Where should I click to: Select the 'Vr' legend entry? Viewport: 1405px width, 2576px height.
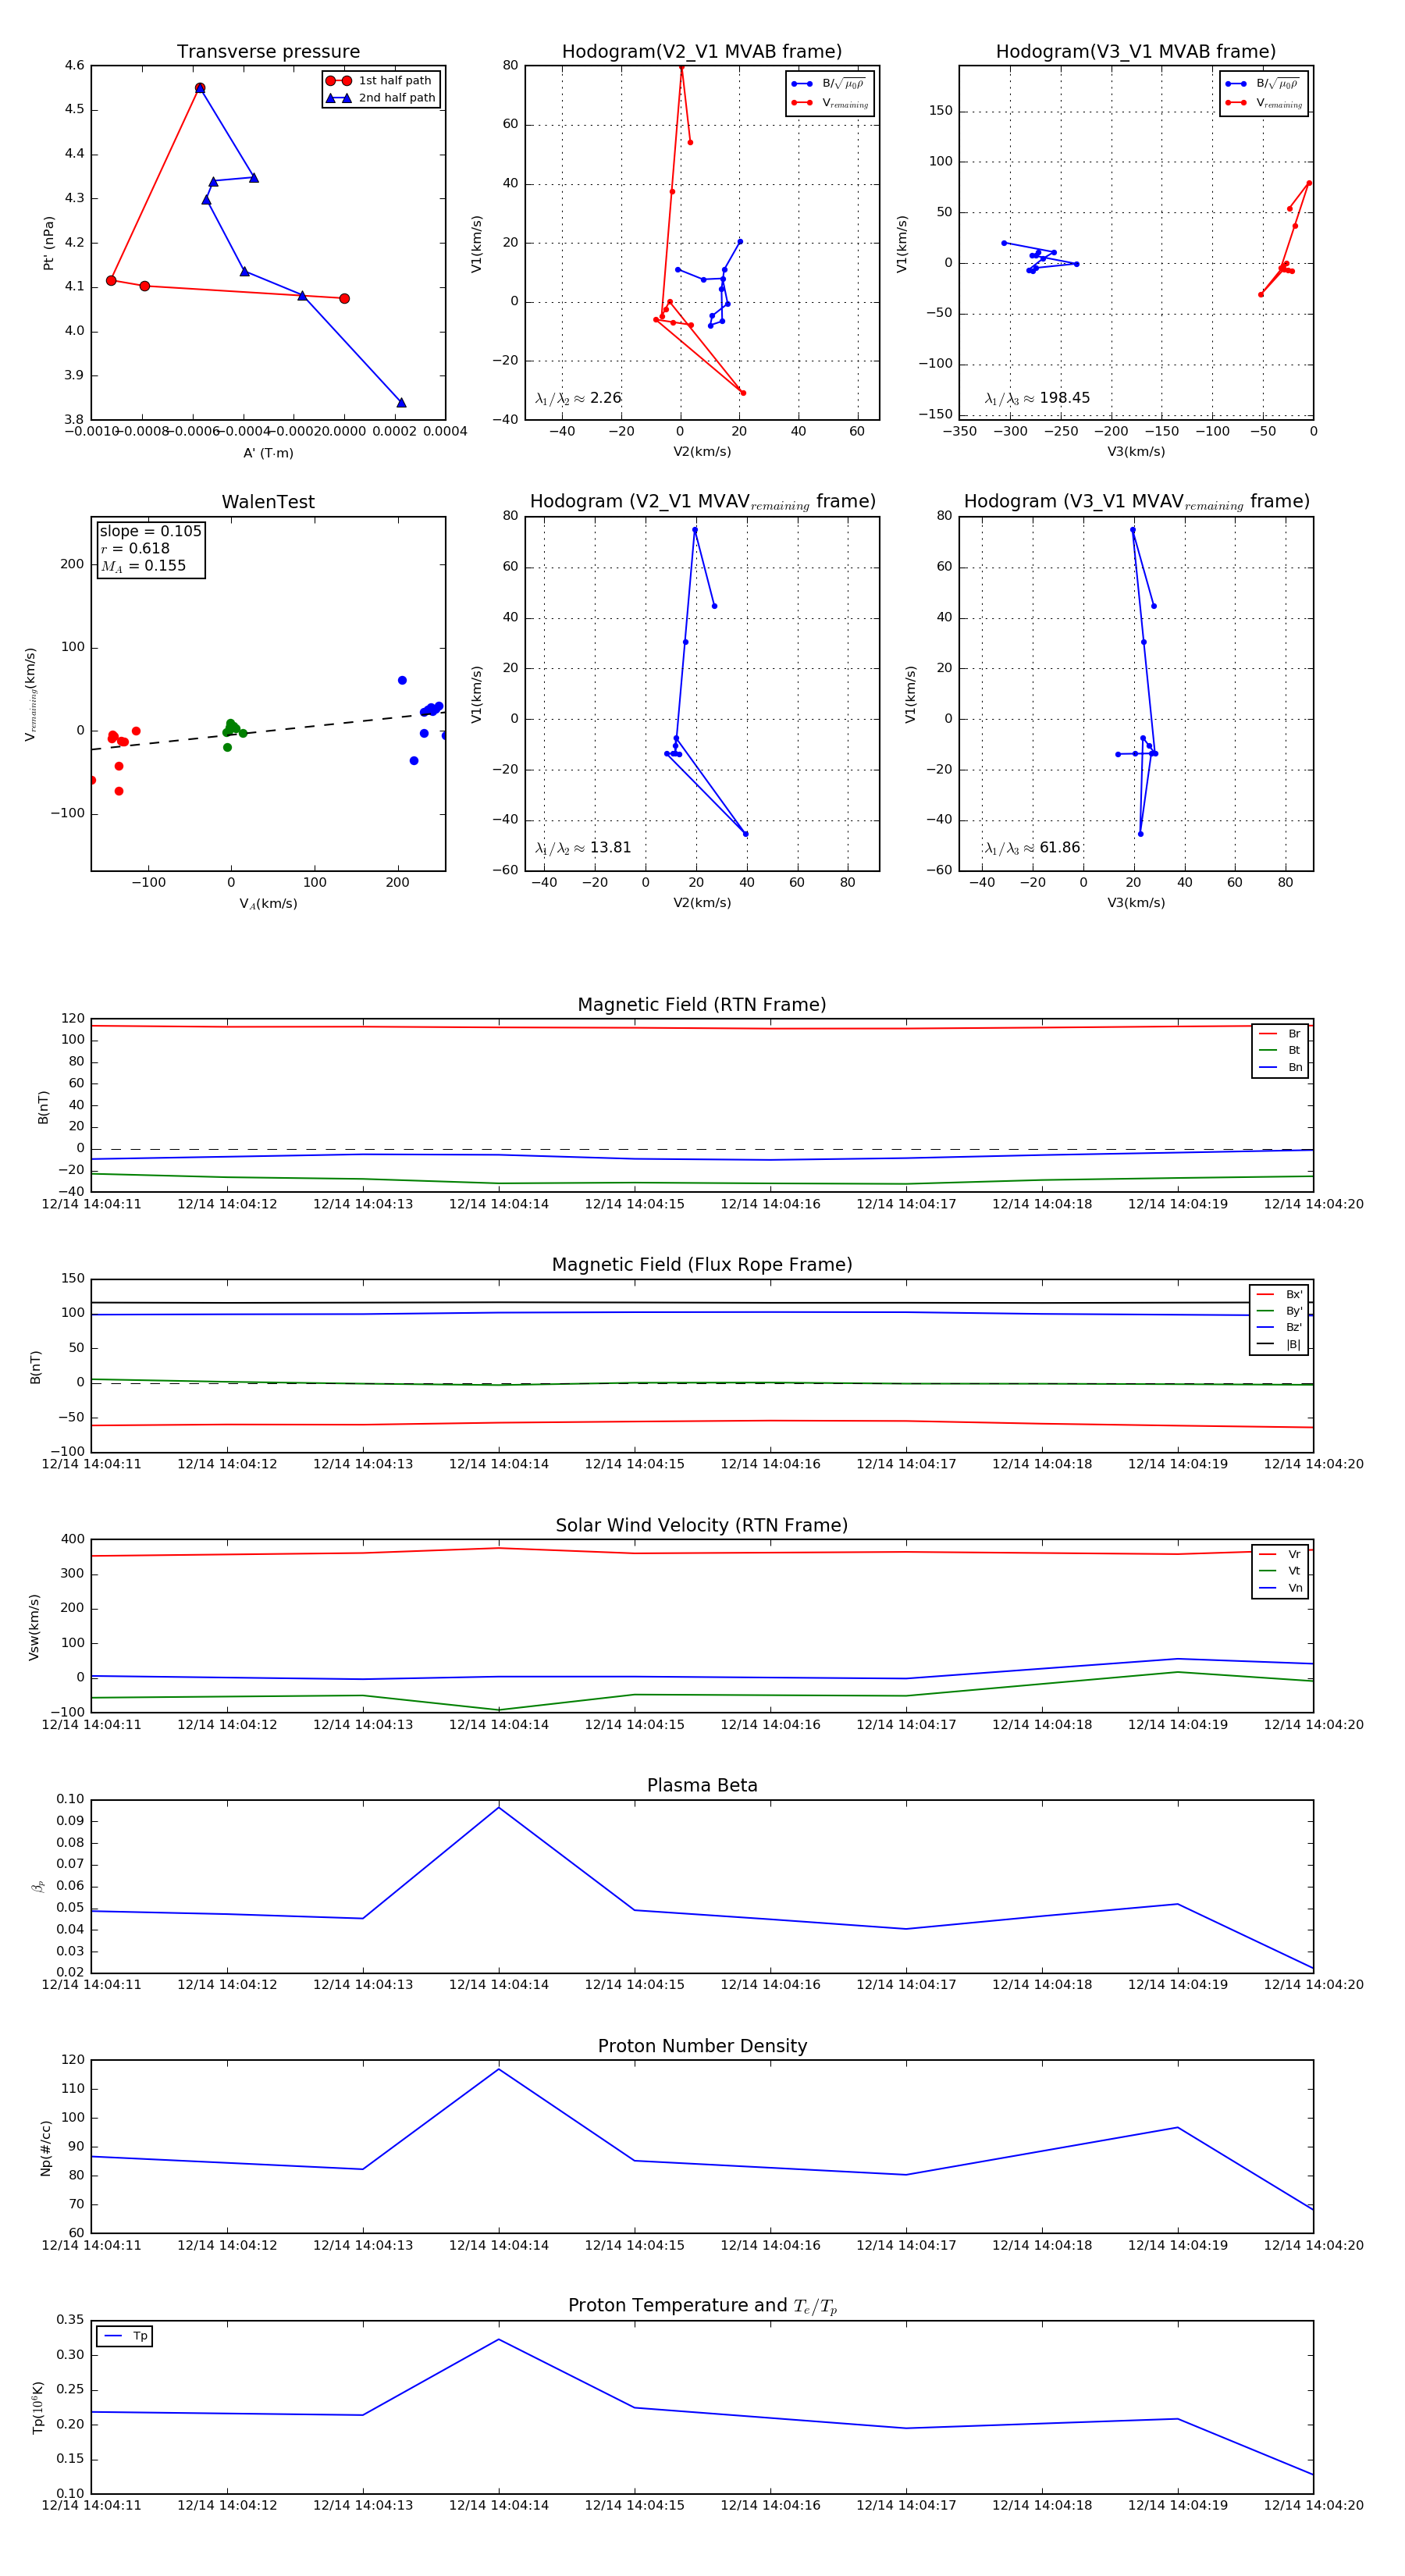1280,1554
